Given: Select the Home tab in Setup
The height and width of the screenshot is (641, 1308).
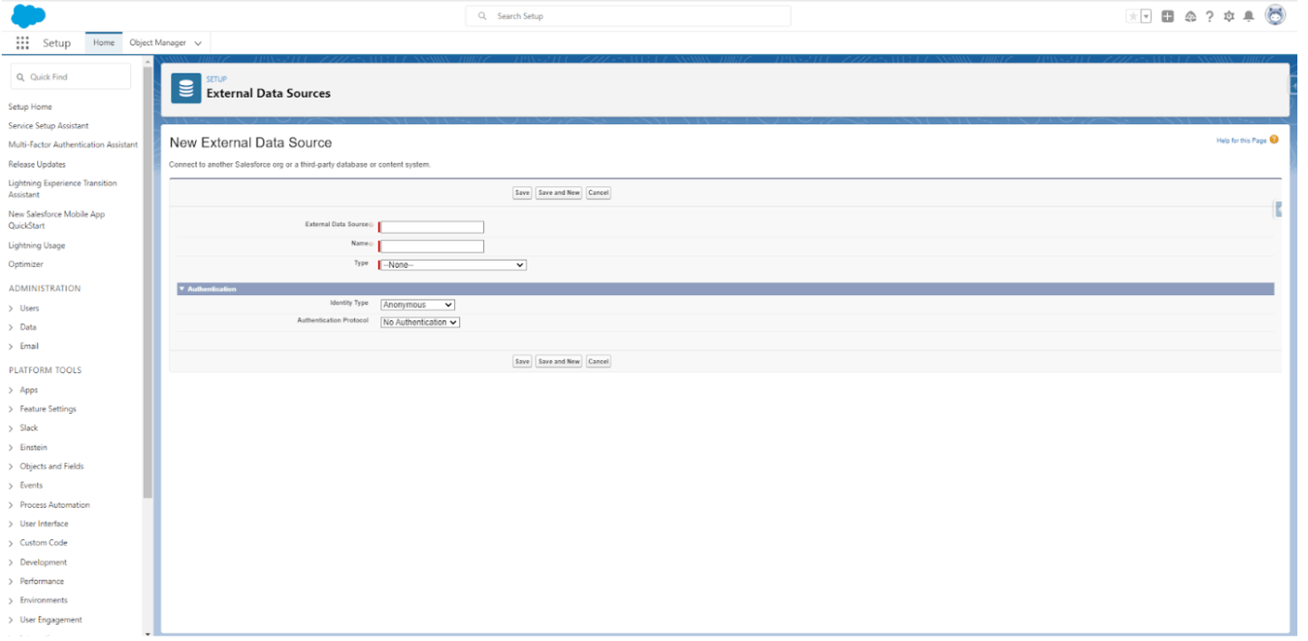Looking at the screenshot, I should click(x=103, y=42).
